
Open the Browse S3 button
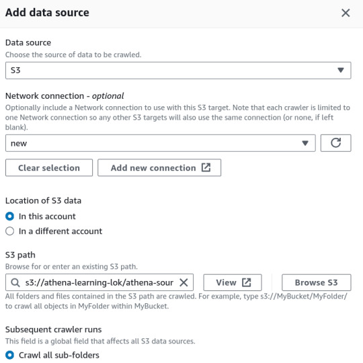click(x=317, y=282)
